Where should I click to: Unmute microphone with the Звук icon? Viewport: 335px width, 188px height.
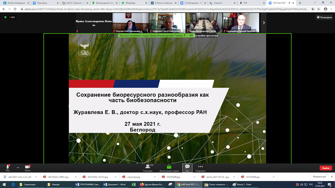pyautogui.click(x=8, y=167)
